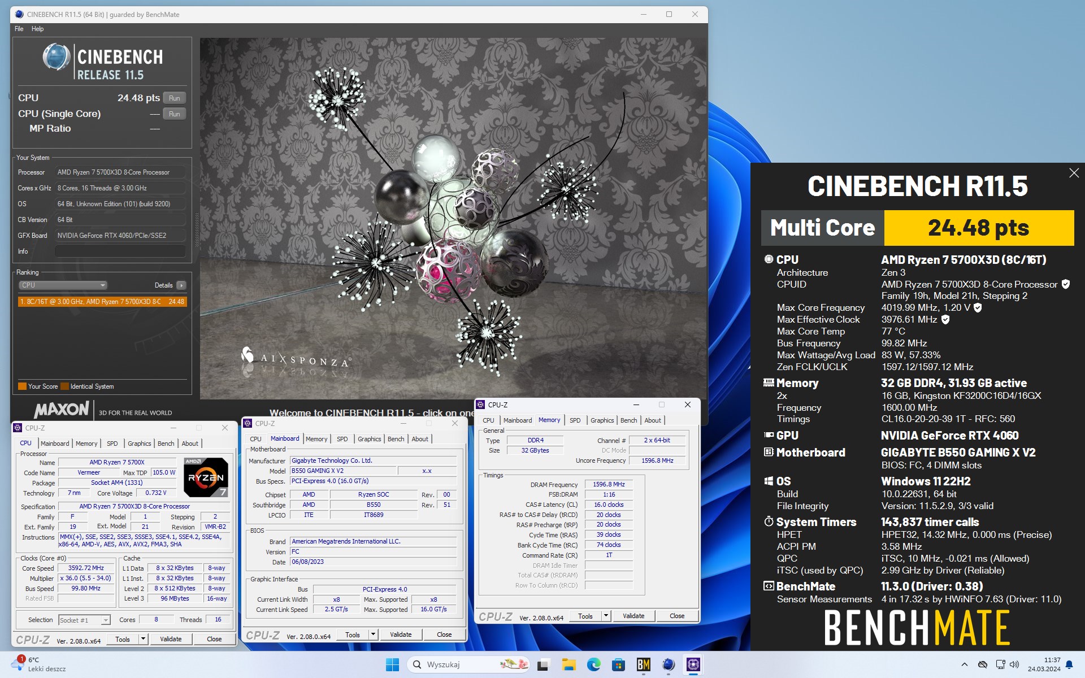This screenshot has height=678, width=1085.
Task: Click the BenchMate section icon in result panel
Action: (x=769, y=586)
